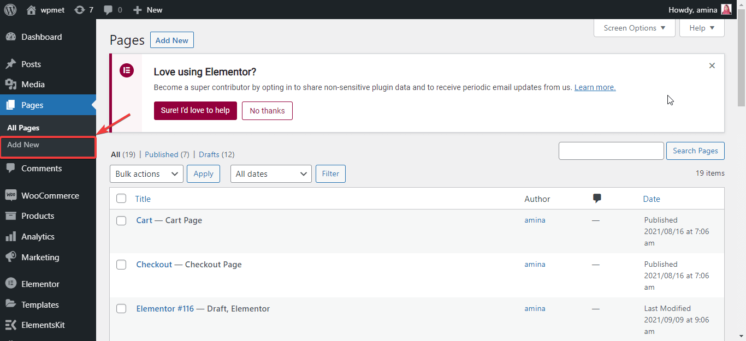Click Sure! I'd love to help
This screenshot has width=746, height=341.
point(196,111)
